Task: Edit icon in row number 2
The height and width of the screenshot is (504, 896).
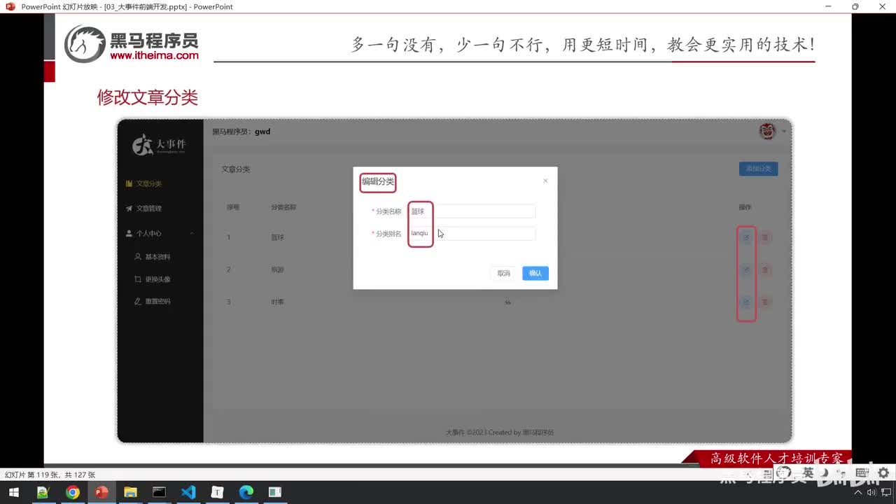Action: [x=746, y=269]
